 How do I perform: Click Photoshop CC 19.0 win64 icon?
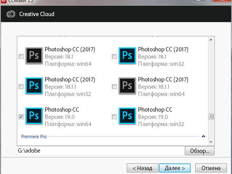(x=34, y=116)
